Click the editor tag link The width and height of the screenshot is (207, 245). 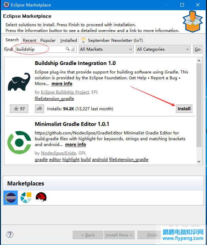55,160
